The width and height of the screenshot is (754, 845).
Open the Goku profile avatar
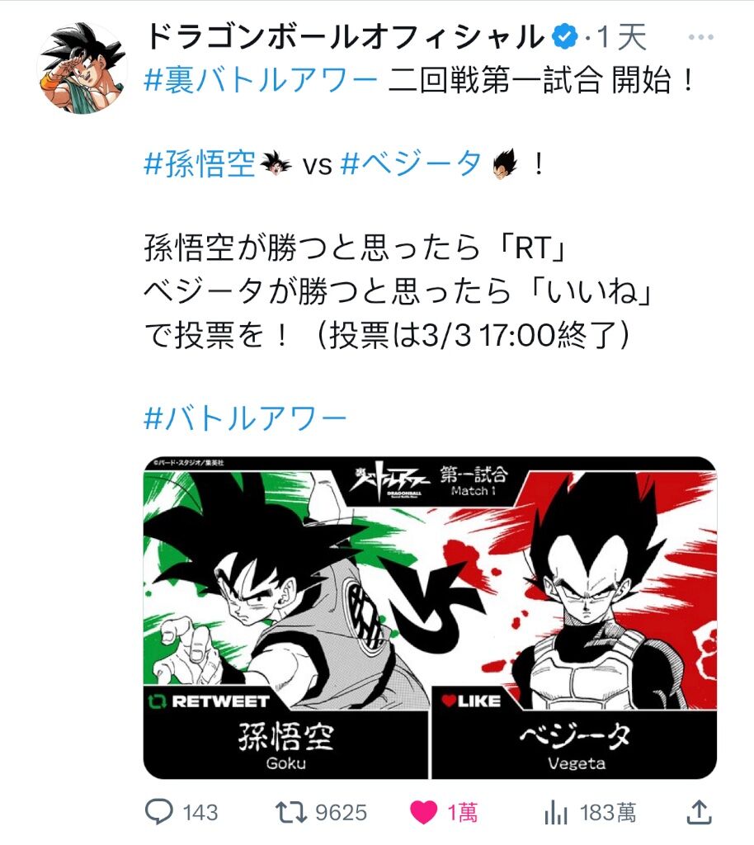[82, 68]
